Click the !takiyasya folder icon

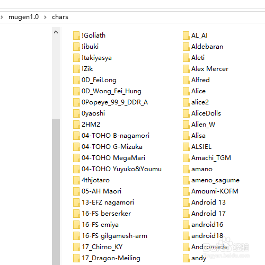(76, 58)
